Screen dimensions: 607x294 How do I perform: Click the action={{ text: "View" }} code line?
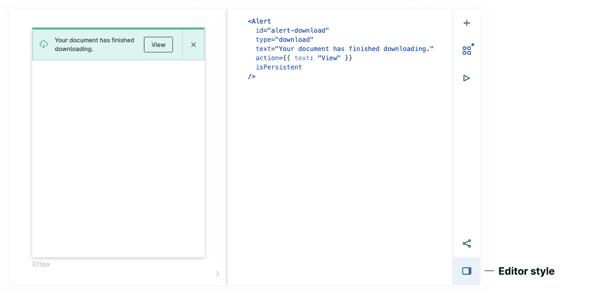click(x=303, y=58)
